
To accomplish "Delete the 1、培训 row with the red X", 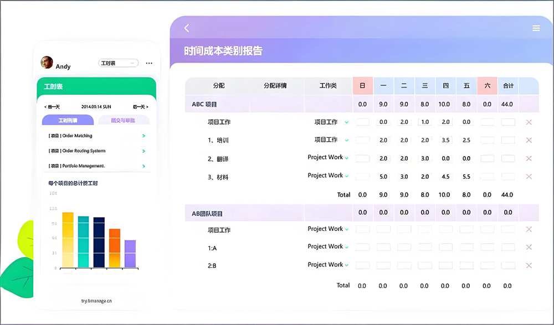I will pyautogui.click(x=529, y=140).
